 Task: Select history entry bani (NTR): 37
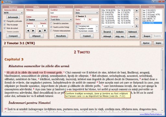(x=148, y=21)
